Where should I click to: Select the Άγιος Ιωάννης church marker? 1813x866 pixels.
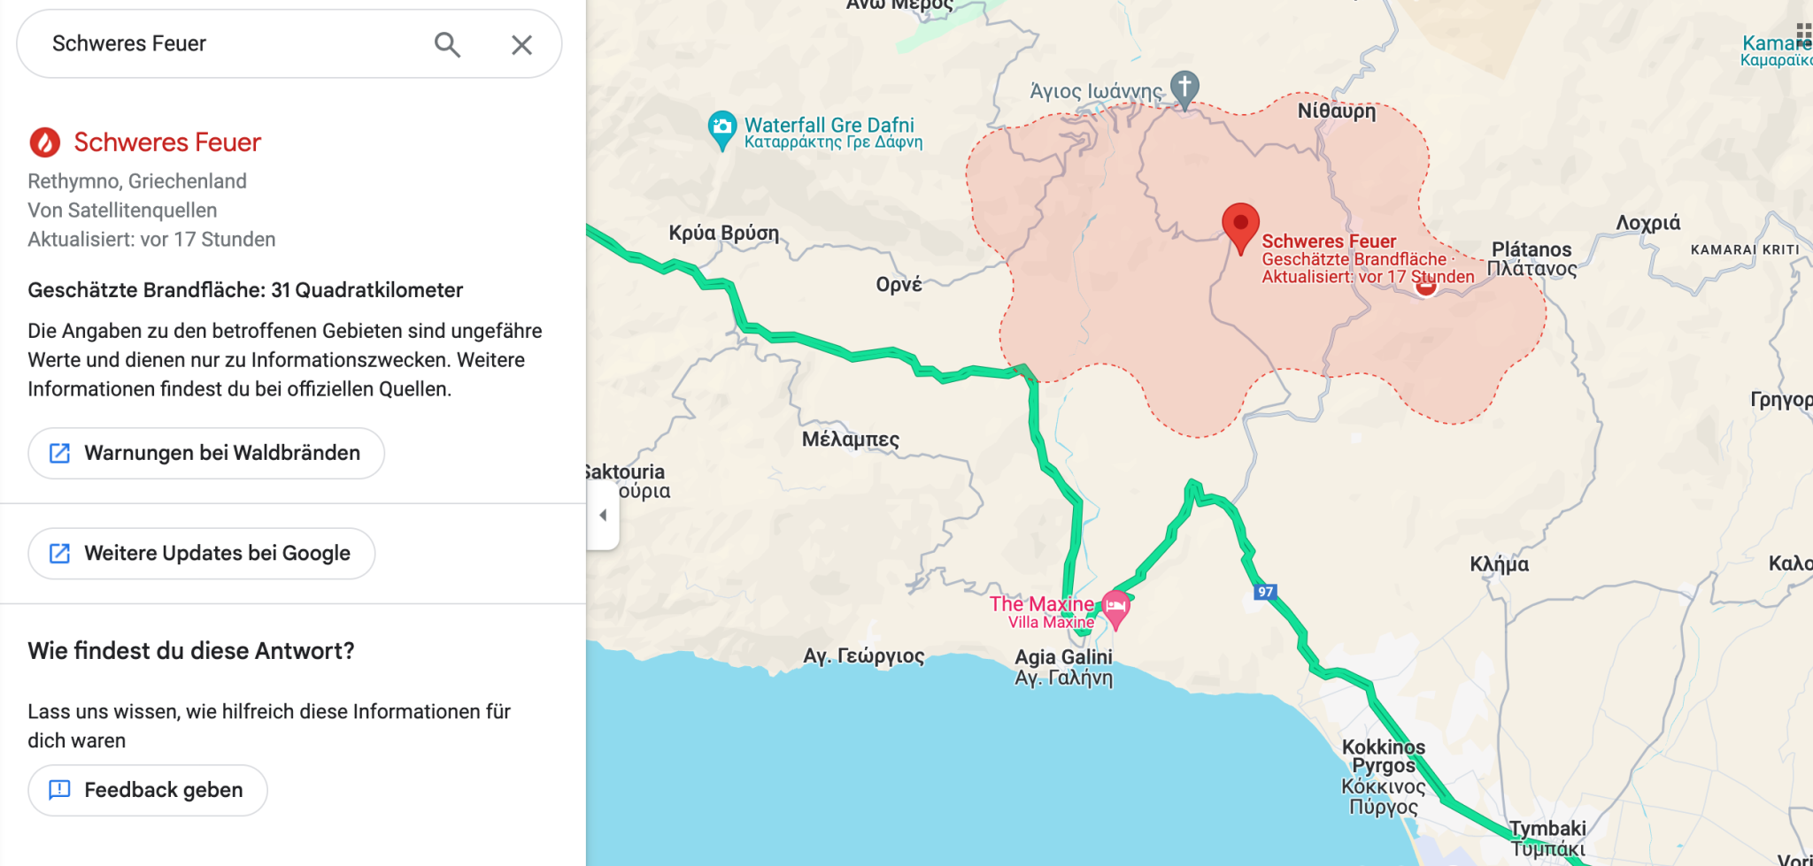point(1184,88)
